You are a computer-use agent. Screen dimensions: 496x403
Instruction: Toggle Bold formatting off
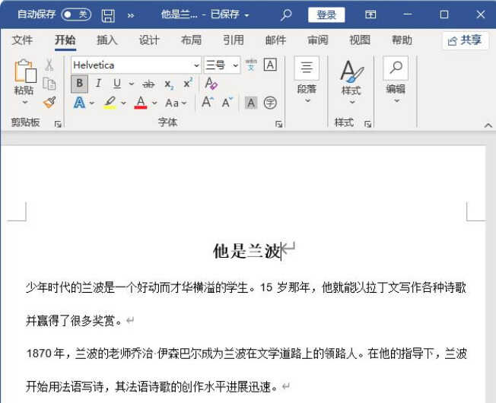tap(79, 84)
